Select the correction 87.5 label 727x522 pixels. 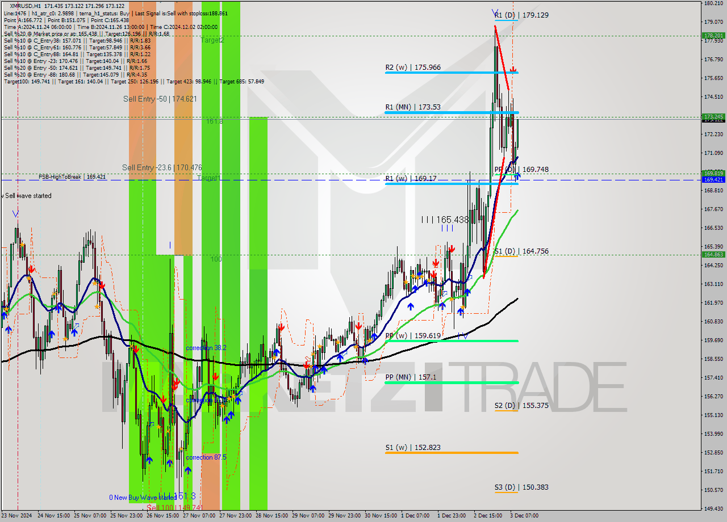(x=207, y=457)
